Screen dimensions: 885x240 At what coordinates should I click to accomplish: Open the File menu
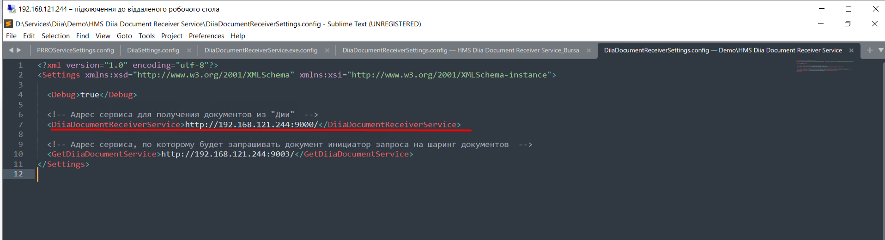point(11,36)
